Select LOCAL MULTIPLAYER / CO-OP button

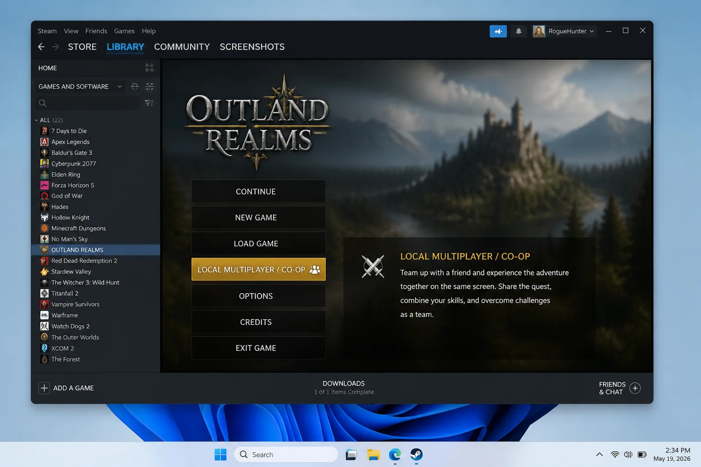pos(258,270)
